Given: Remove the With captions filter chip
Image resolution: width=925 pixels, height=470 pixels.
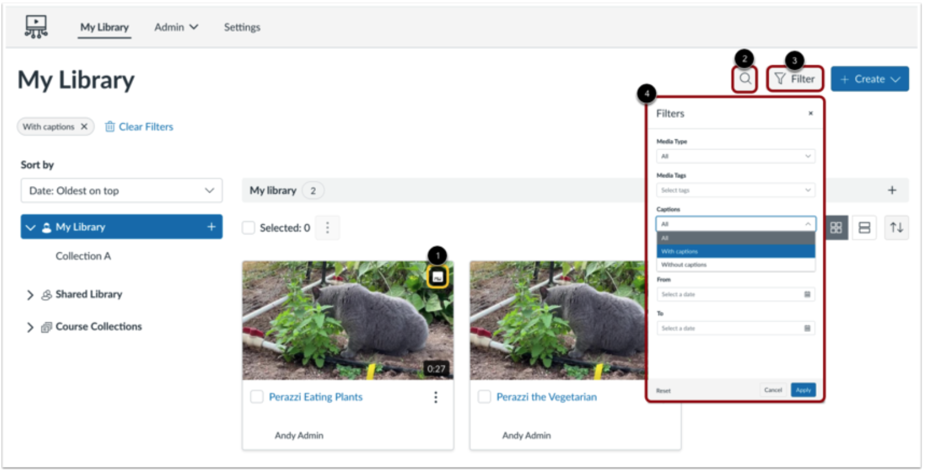Looking at the screenshot, I should click(x=84, y=127).
